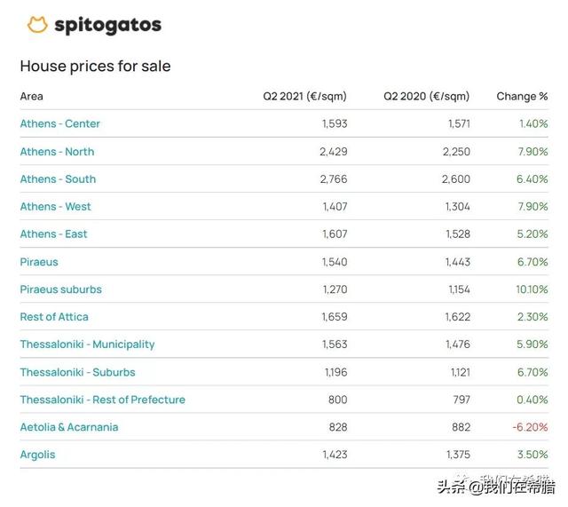Click the negative -6.20% change value
The image size is (568, 507).
(x=530, y=427)
